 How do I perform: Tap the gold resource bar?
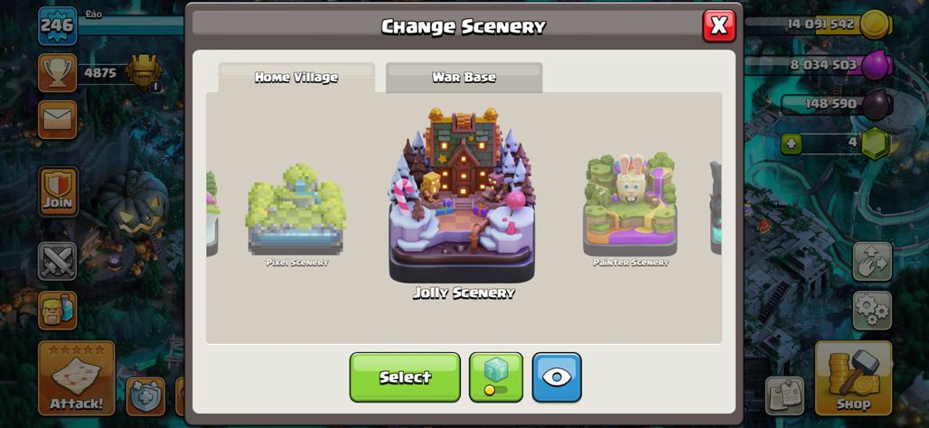click(819, 25)
